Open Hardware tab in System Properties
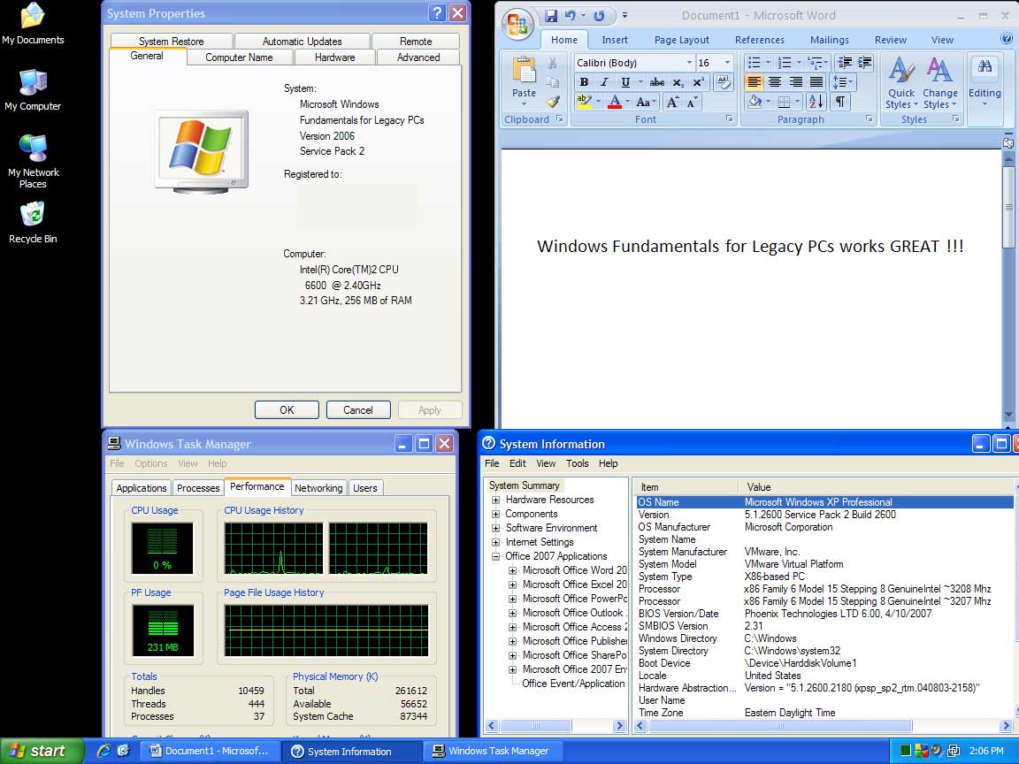 pos(334,57)
